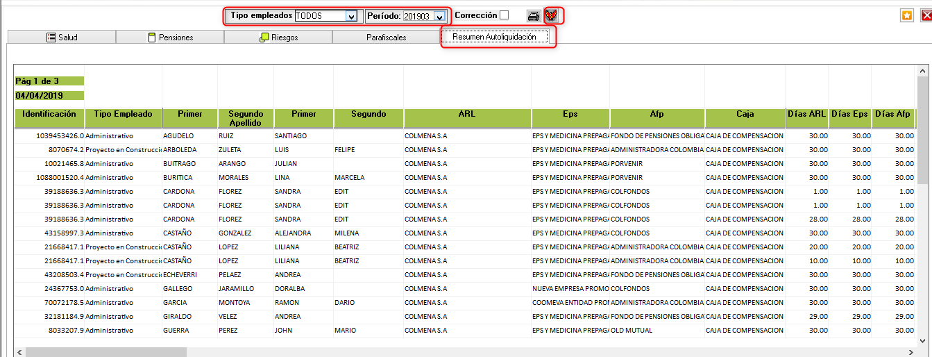The image size is (932, 357).
Task: Go to the Riesgos tab
Action: (x=278, y=38)
